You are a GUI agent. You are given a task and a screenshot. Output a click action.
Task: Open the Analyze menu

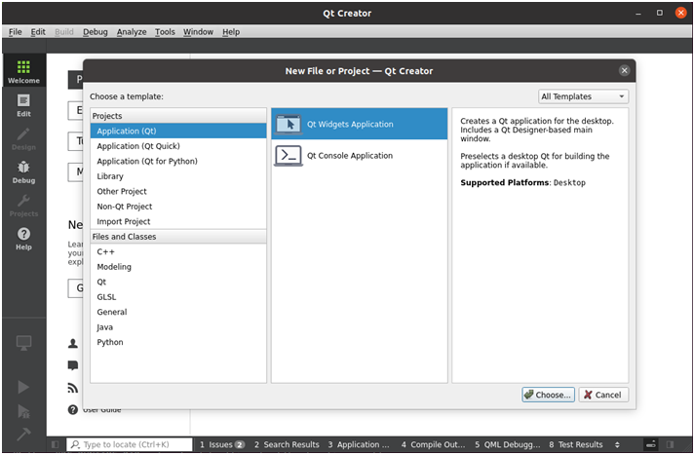tap(132, 32)
